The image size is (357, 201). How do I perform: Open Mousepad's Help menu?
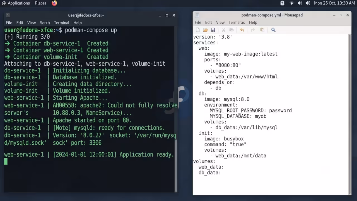pos(253,23)
